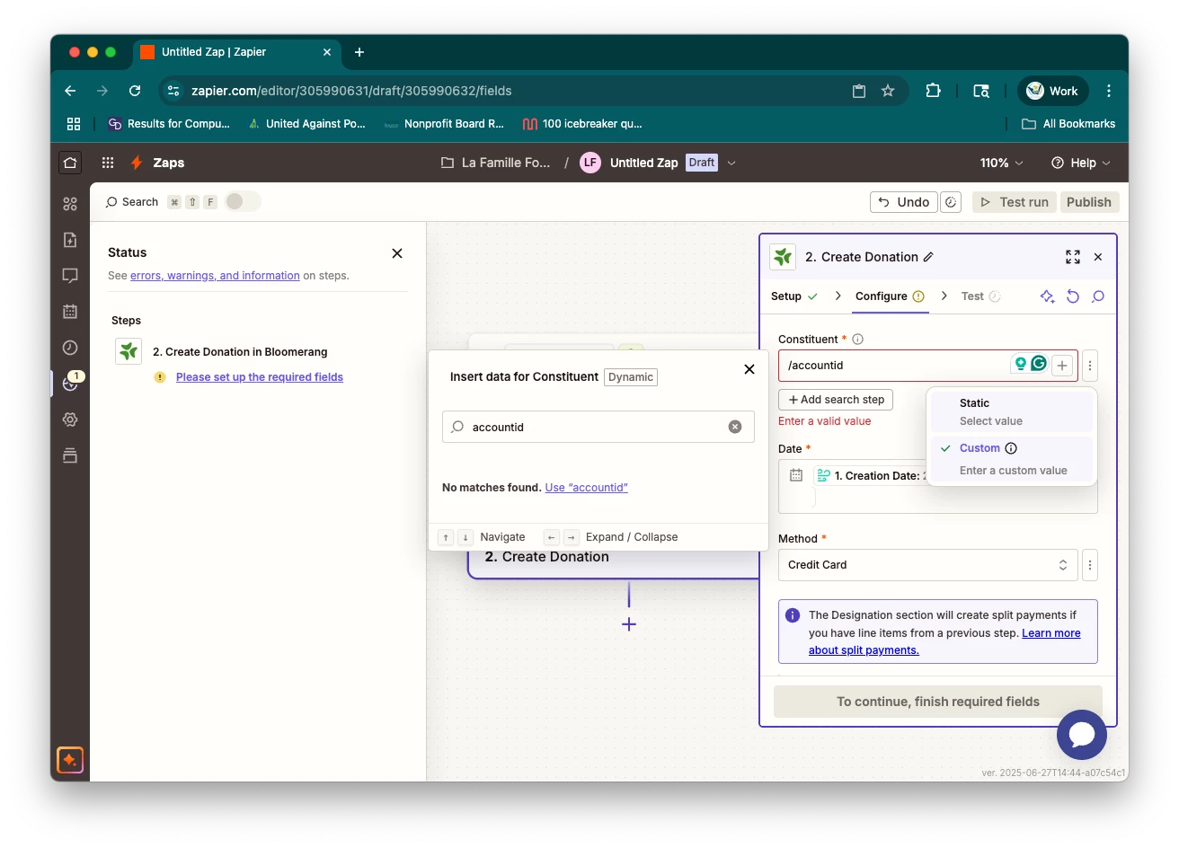Click the Dynamic badge in Insert data popup

pyautogui.click(x=631, y=377)
